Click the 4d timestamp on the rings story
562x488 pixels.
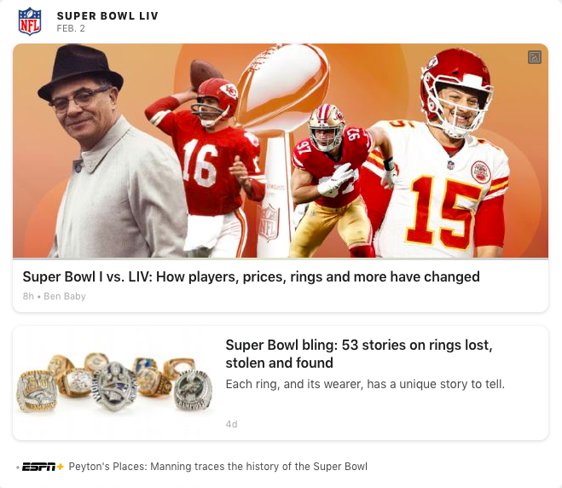[231, 424]
